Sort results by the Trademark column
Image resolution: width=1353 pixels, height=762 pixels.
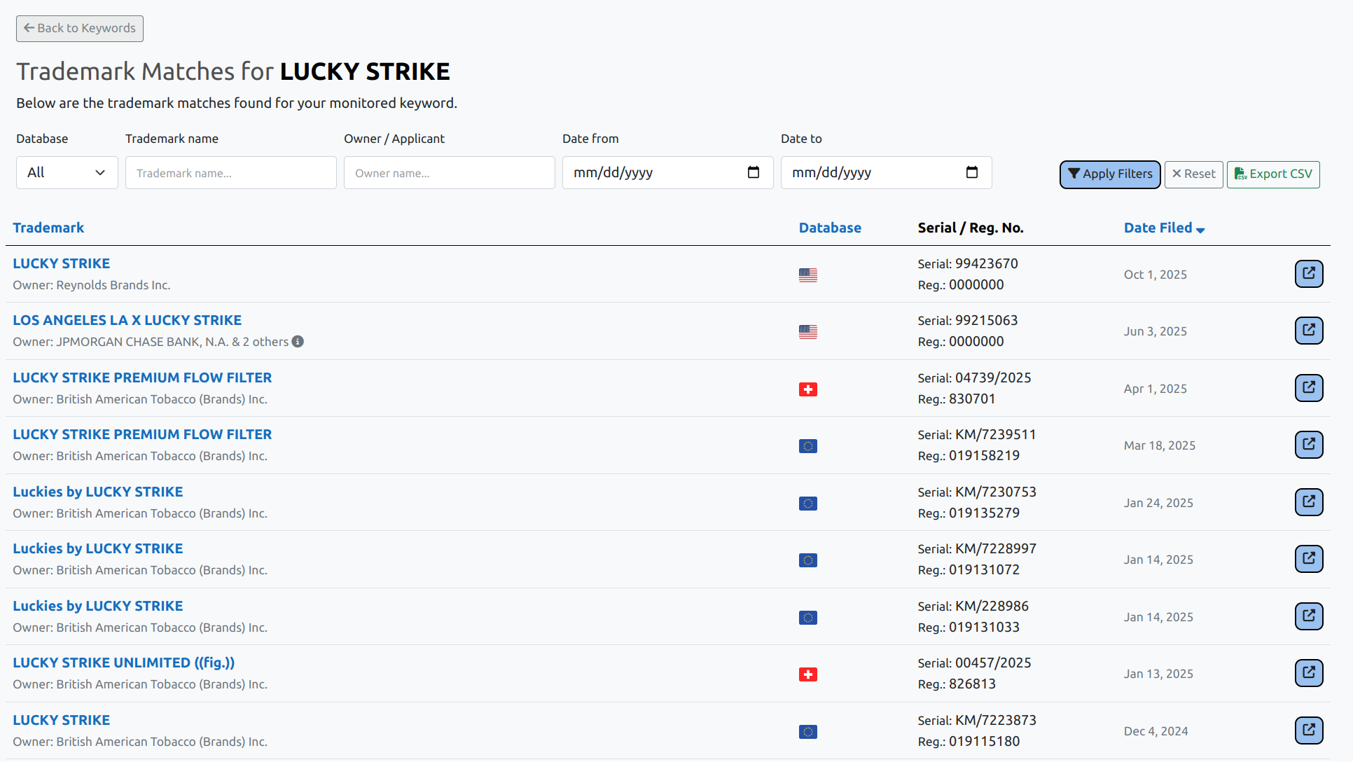tap(48, 228)
